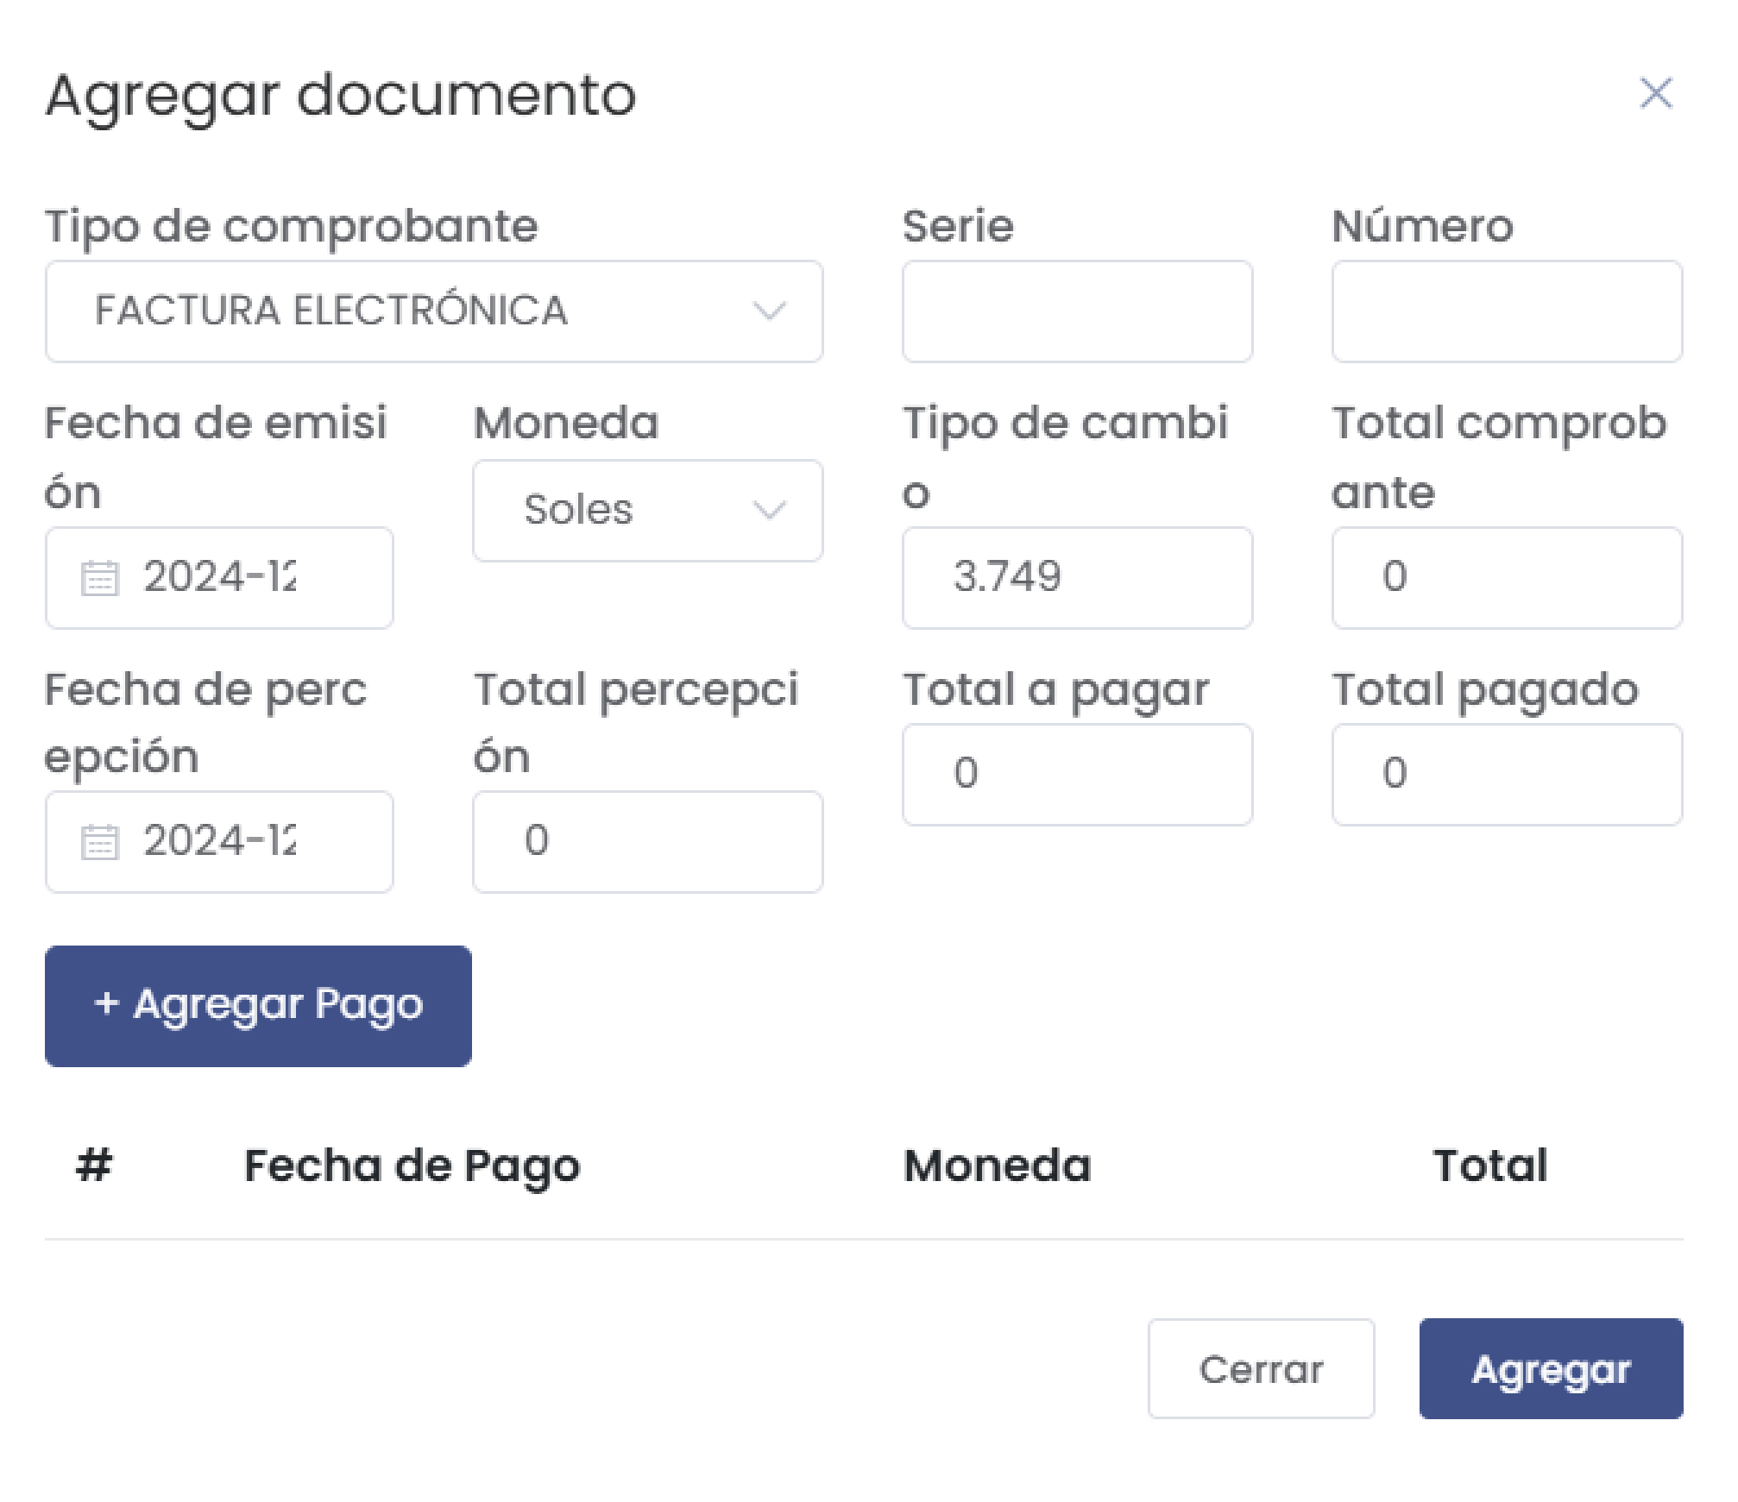Click the Fecha de Pago column header

412,1166
